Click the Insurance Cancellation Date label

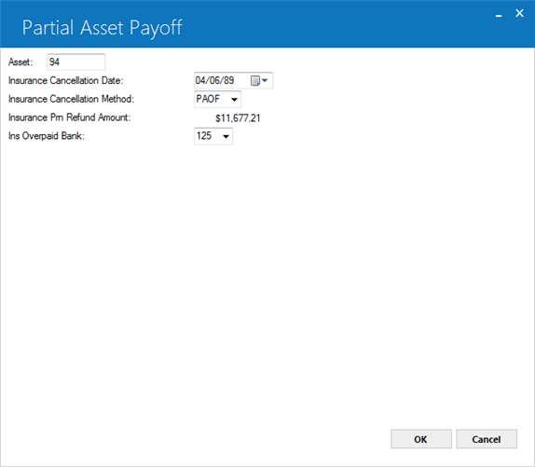pos(66,81)
